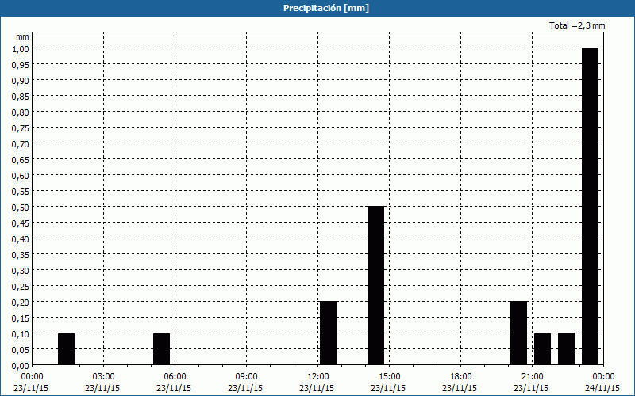Screen dimensions: 635x396
Task: Click the 0,10 mm bar just before 06:00
Action: tap(162, 348)
